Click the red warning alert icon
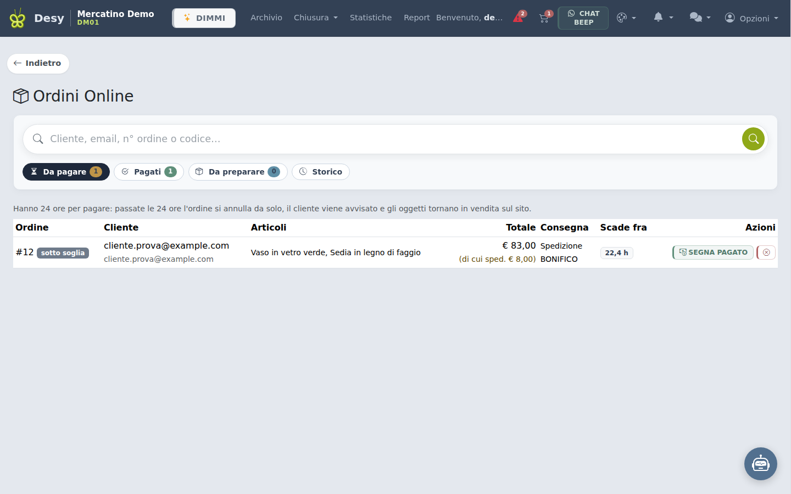Image resolution: width=791 pixels, height=494 pixels. pyautogui.click(x=519, y=18)
